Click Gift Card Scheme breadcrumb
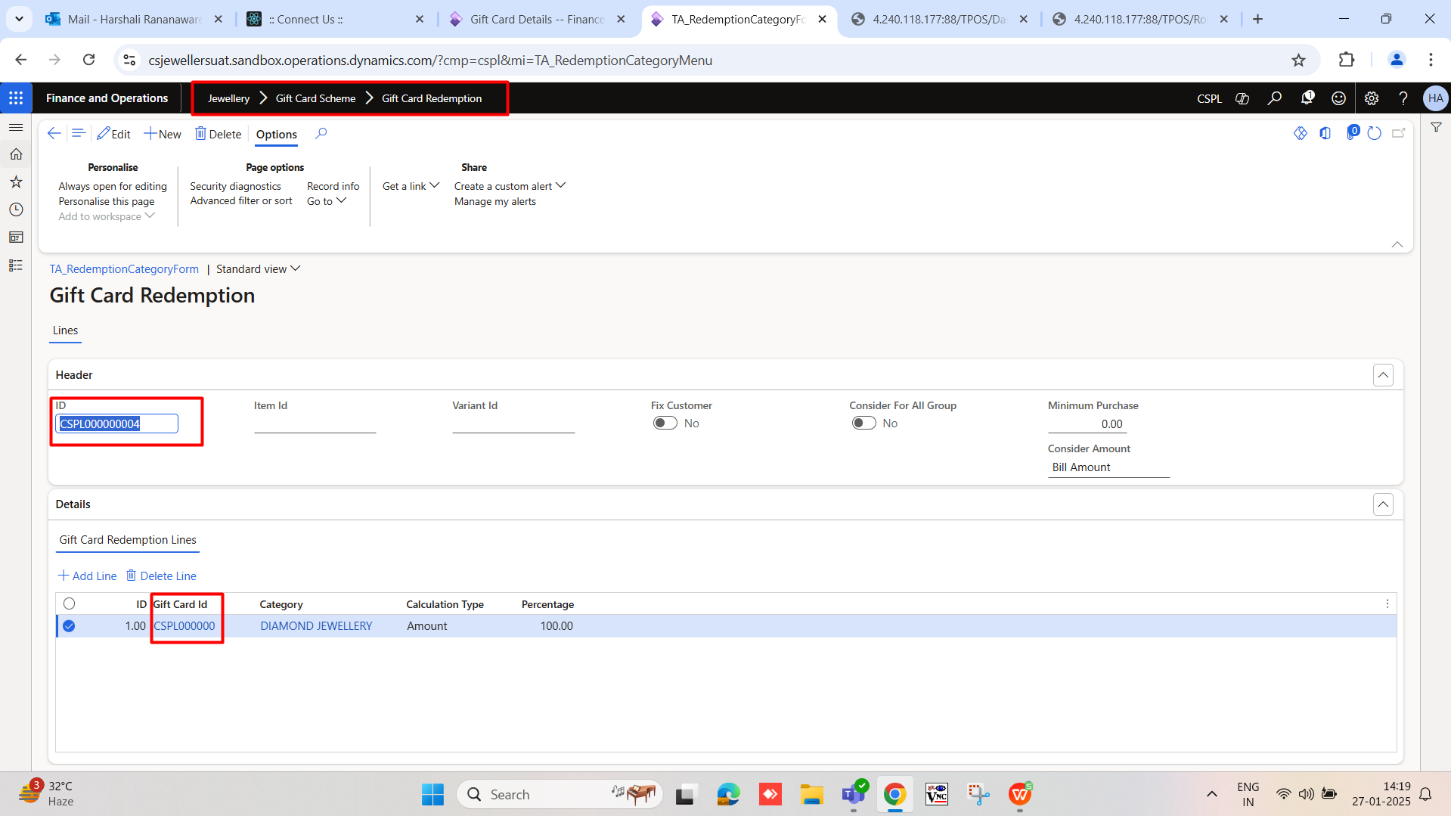 point(315,98)
